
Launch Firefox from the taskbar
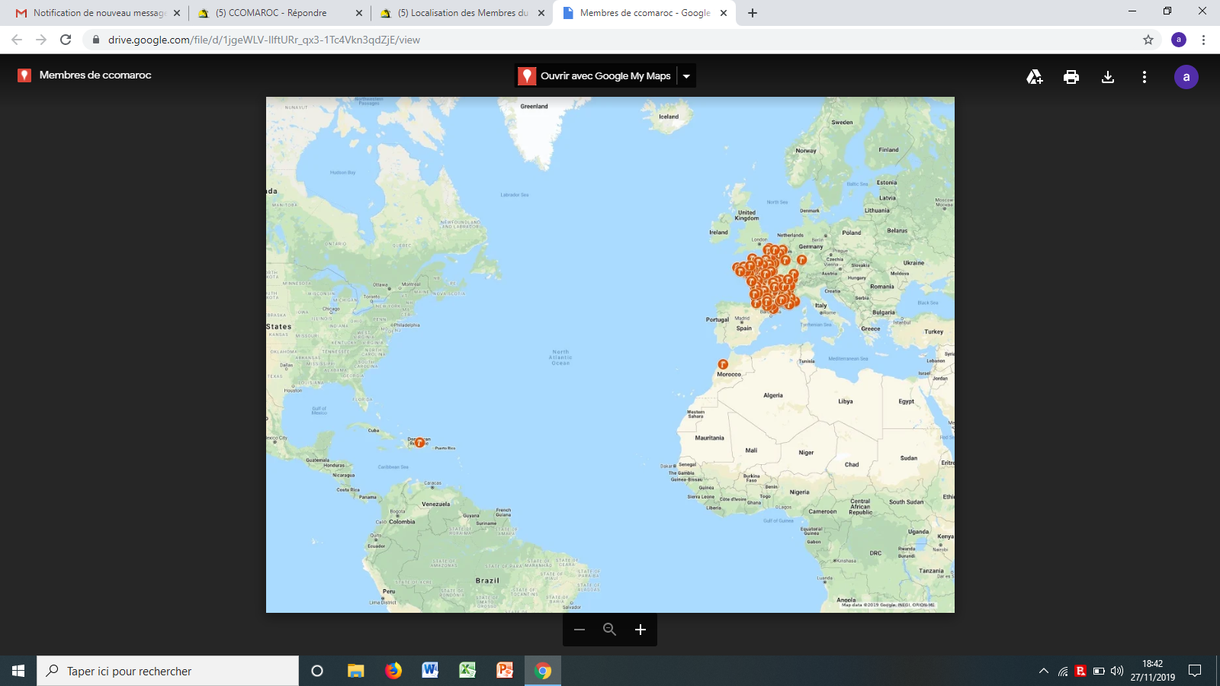tap(393, 671)
